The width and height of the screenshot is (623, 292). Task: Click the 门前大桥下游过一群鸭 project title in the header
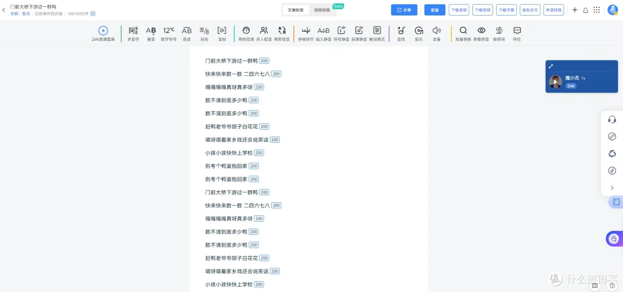pyautogui.click(x=33, y=7)
